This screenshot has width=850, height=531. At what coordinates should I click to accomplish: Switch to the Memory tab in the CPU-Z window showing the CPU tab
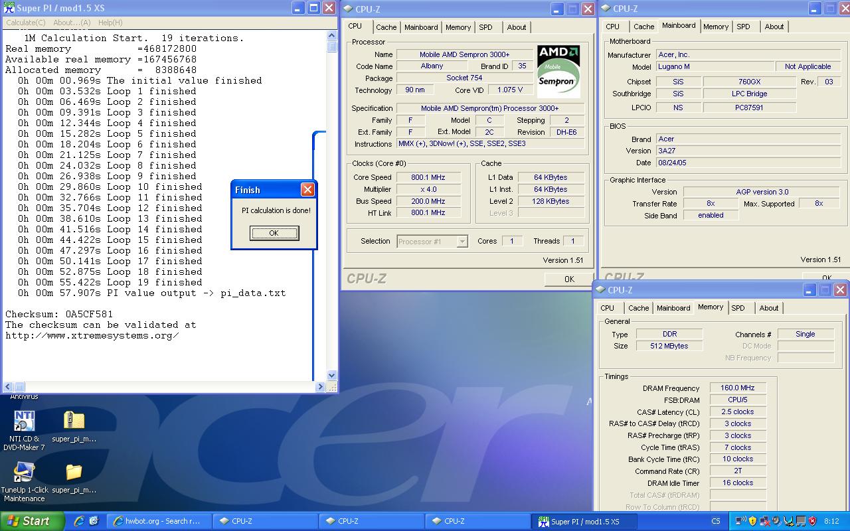(x=458, y=27)
